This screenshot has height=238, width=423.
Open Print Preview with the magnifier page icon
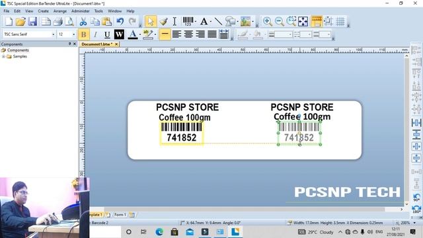pyautogui.click(x=69, y=22)
